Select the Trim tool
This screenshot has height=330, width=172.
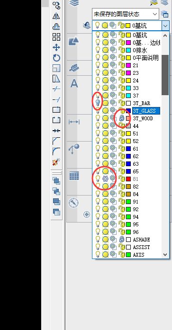56,89
